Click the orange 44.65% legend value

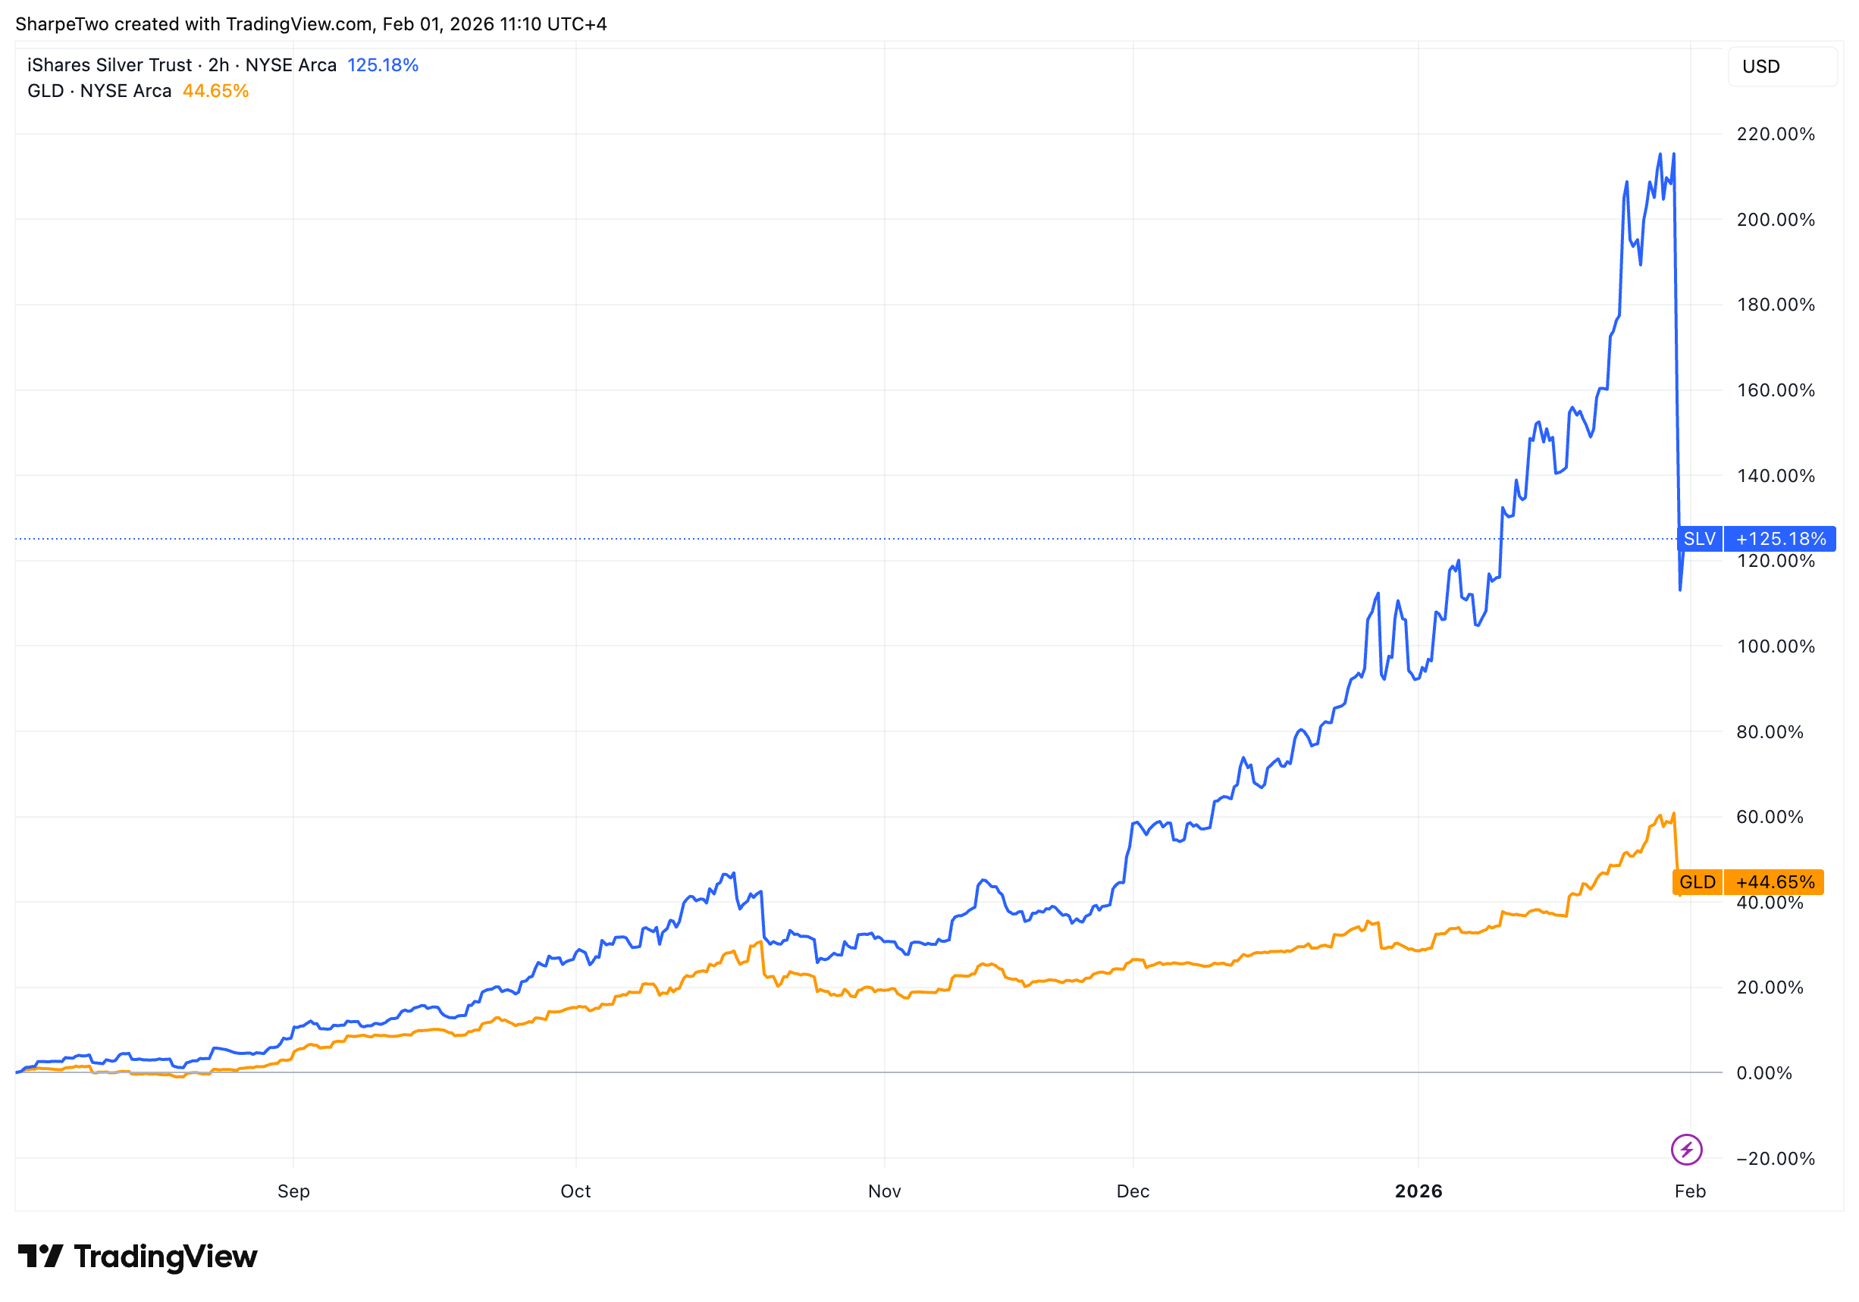point(215,91)
